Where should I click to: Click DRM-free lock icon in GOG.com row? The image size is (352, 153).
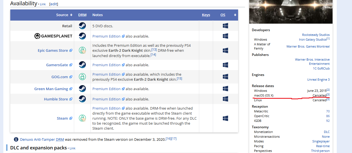click(x=82, y=77)
